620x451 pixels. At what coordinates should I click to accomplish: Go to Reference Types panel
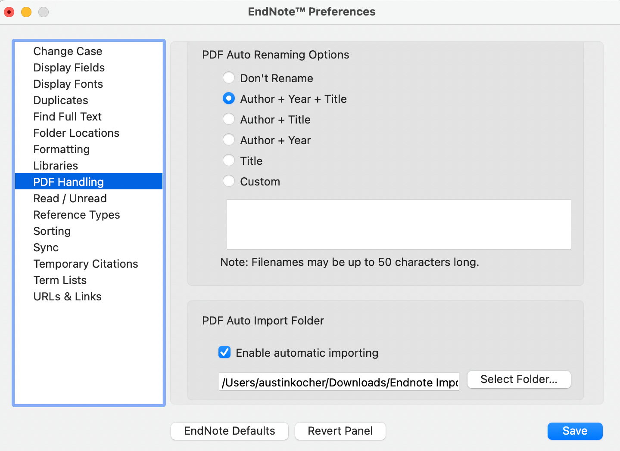[x=89, y=215]
